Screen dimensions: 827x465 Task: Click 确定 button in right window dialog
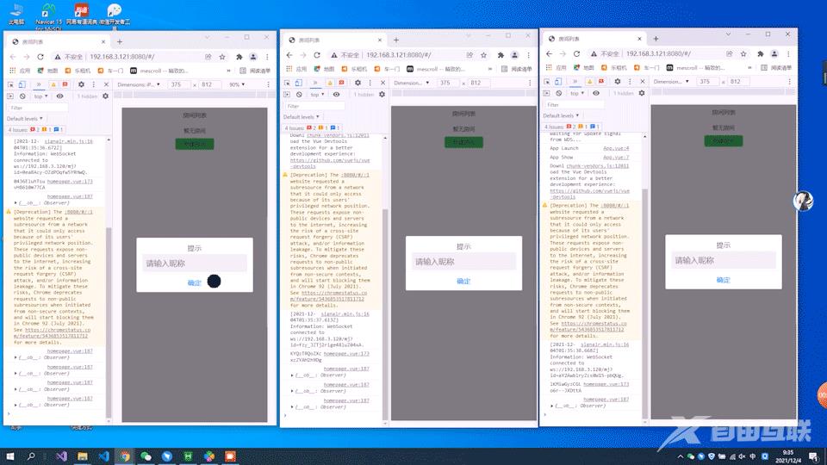[x=723, y=281]
